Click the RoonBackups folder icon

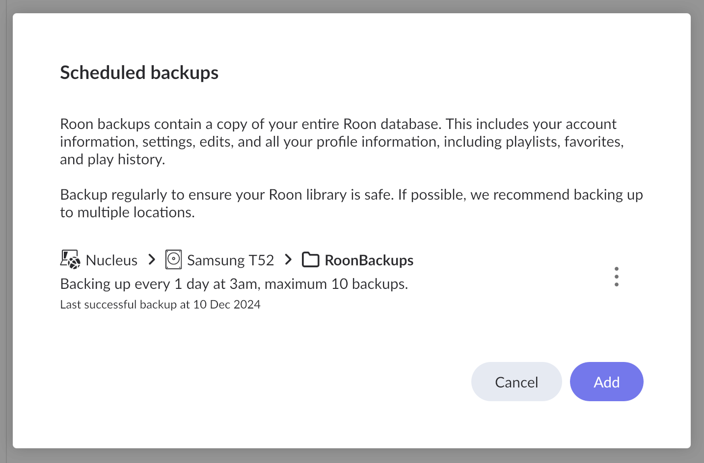pyautogui.click(x=310, y=259)
